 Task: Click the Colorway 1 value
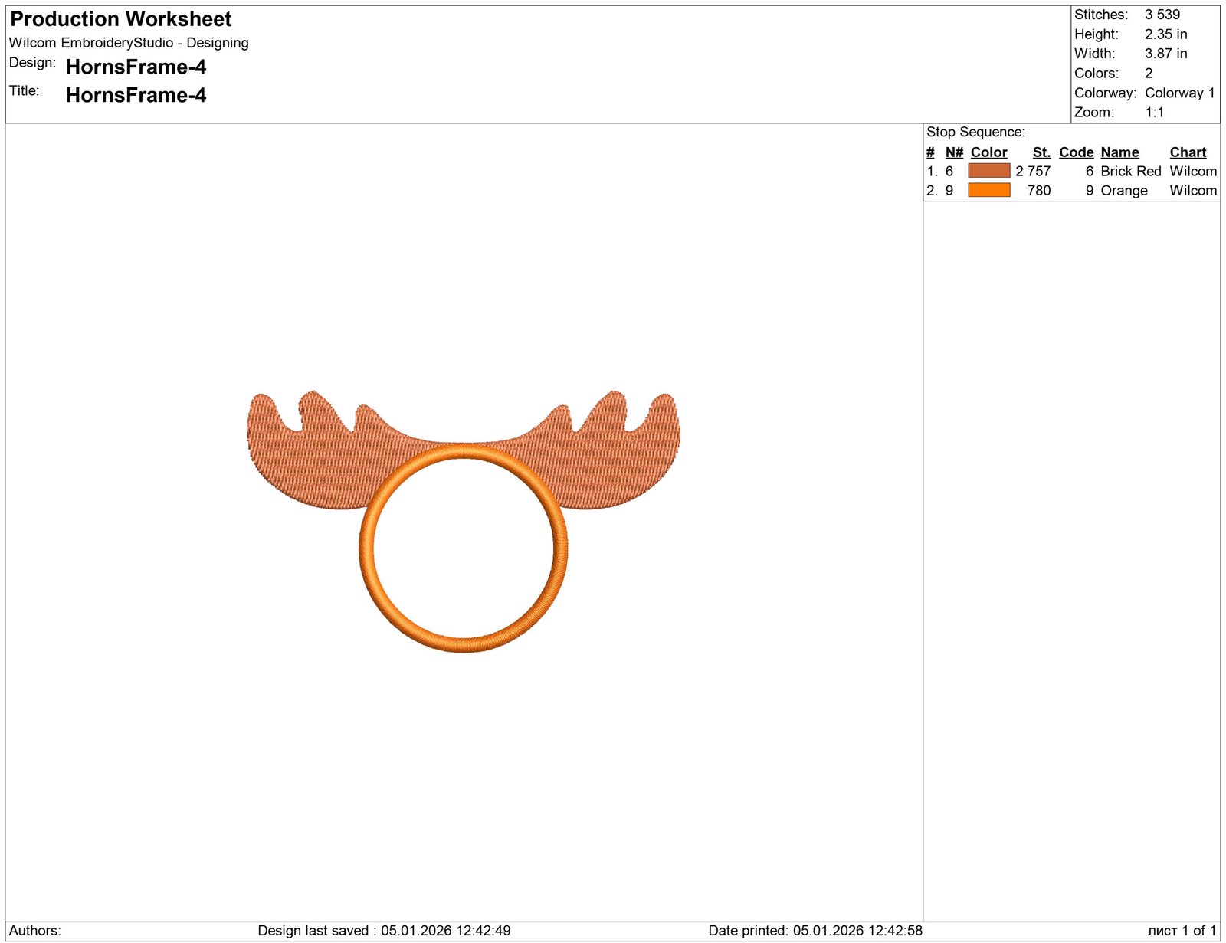(1179, 93)
